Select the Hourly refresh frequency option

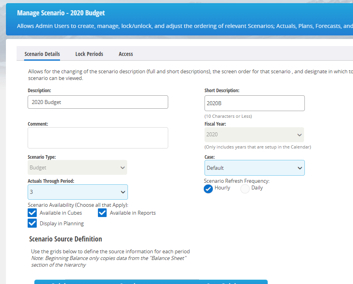(208, 189)
